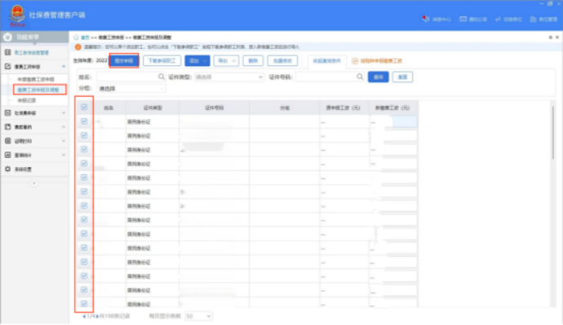Collapse the 缴费工资申报 sidebar section

pyautogui.click(x=64, y=66)
